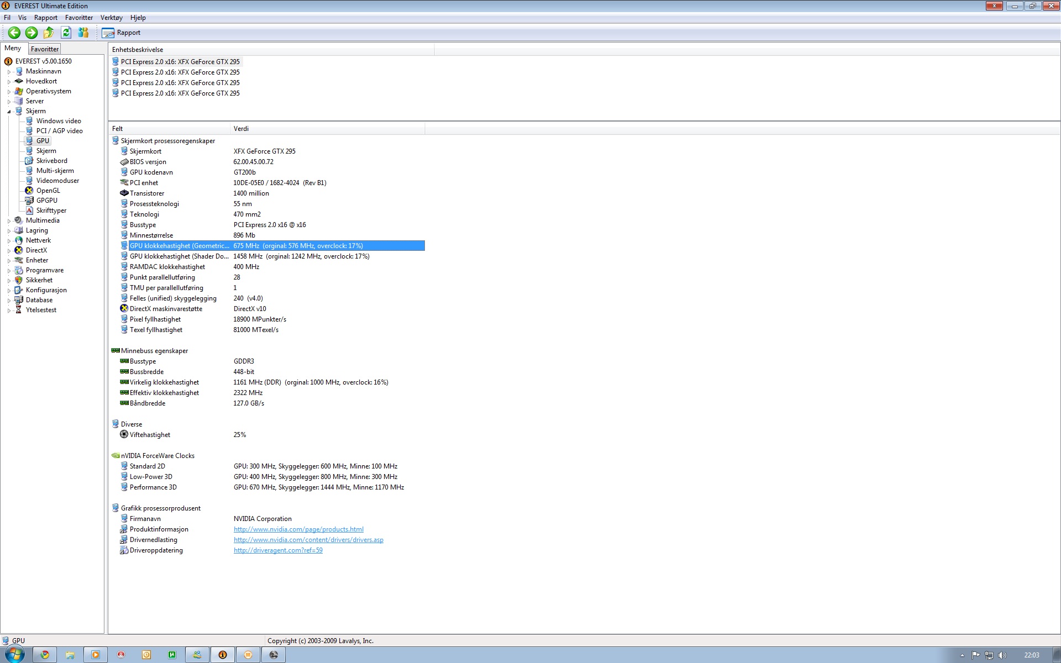This screenshot has width=1061, height=663.
Task: Open Chrome from the taskbar
Action: [45, 655]
